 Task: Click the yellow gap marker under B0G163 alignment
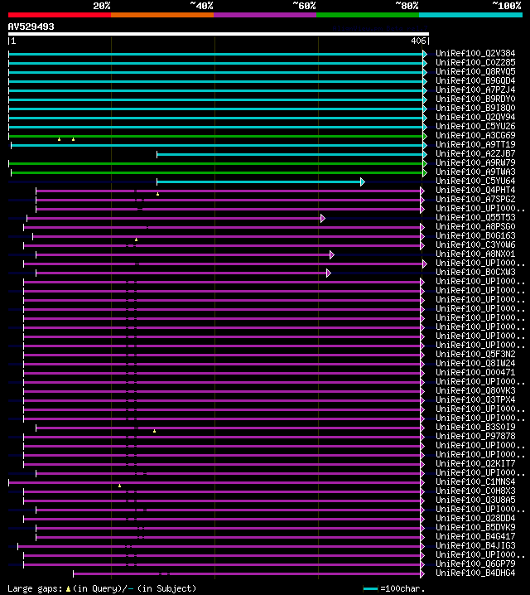(136, 239)
